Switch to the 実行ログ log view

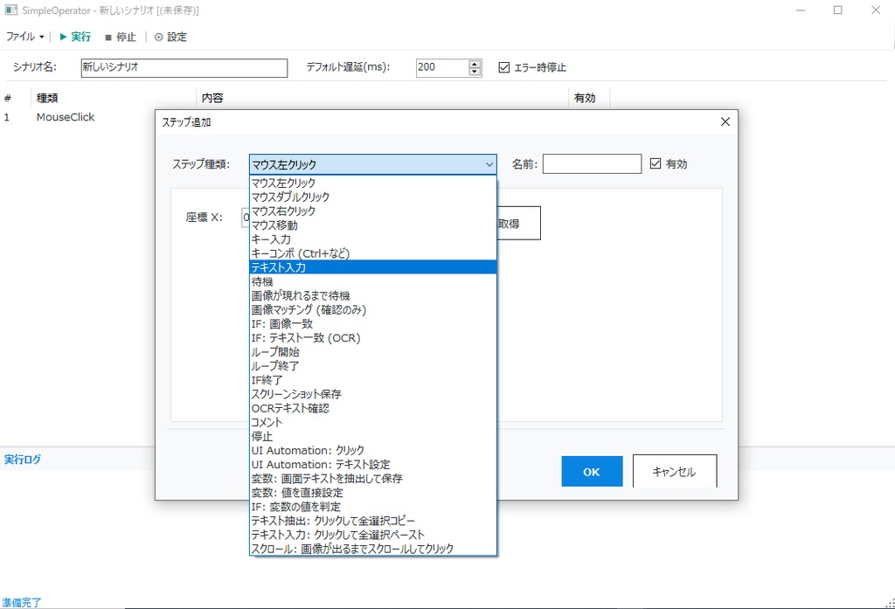tap(24, 460)
